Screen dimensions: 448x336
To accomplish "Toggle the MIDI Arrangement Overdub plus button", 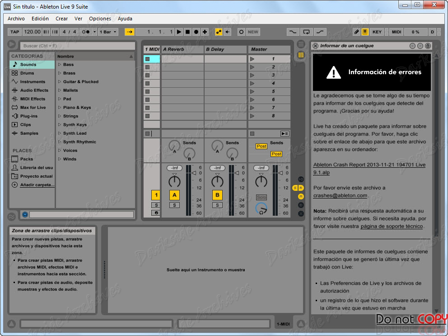I will pos(205,32).
